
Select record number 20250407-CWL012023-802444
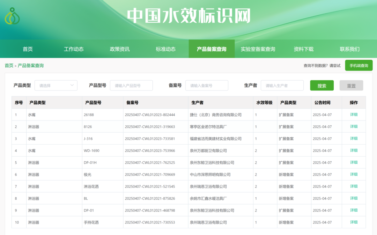pyautogui.click(x=150, y=115)
